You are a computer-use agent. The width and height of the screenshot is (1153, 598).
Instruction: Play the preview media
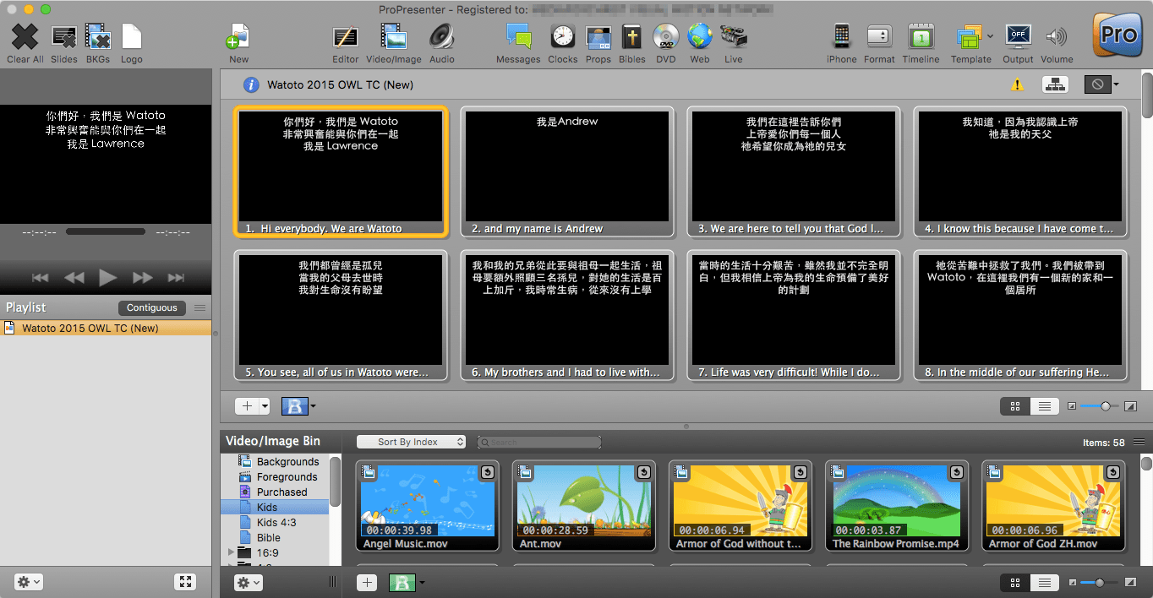pyautogui.click(x=107, y=277)
